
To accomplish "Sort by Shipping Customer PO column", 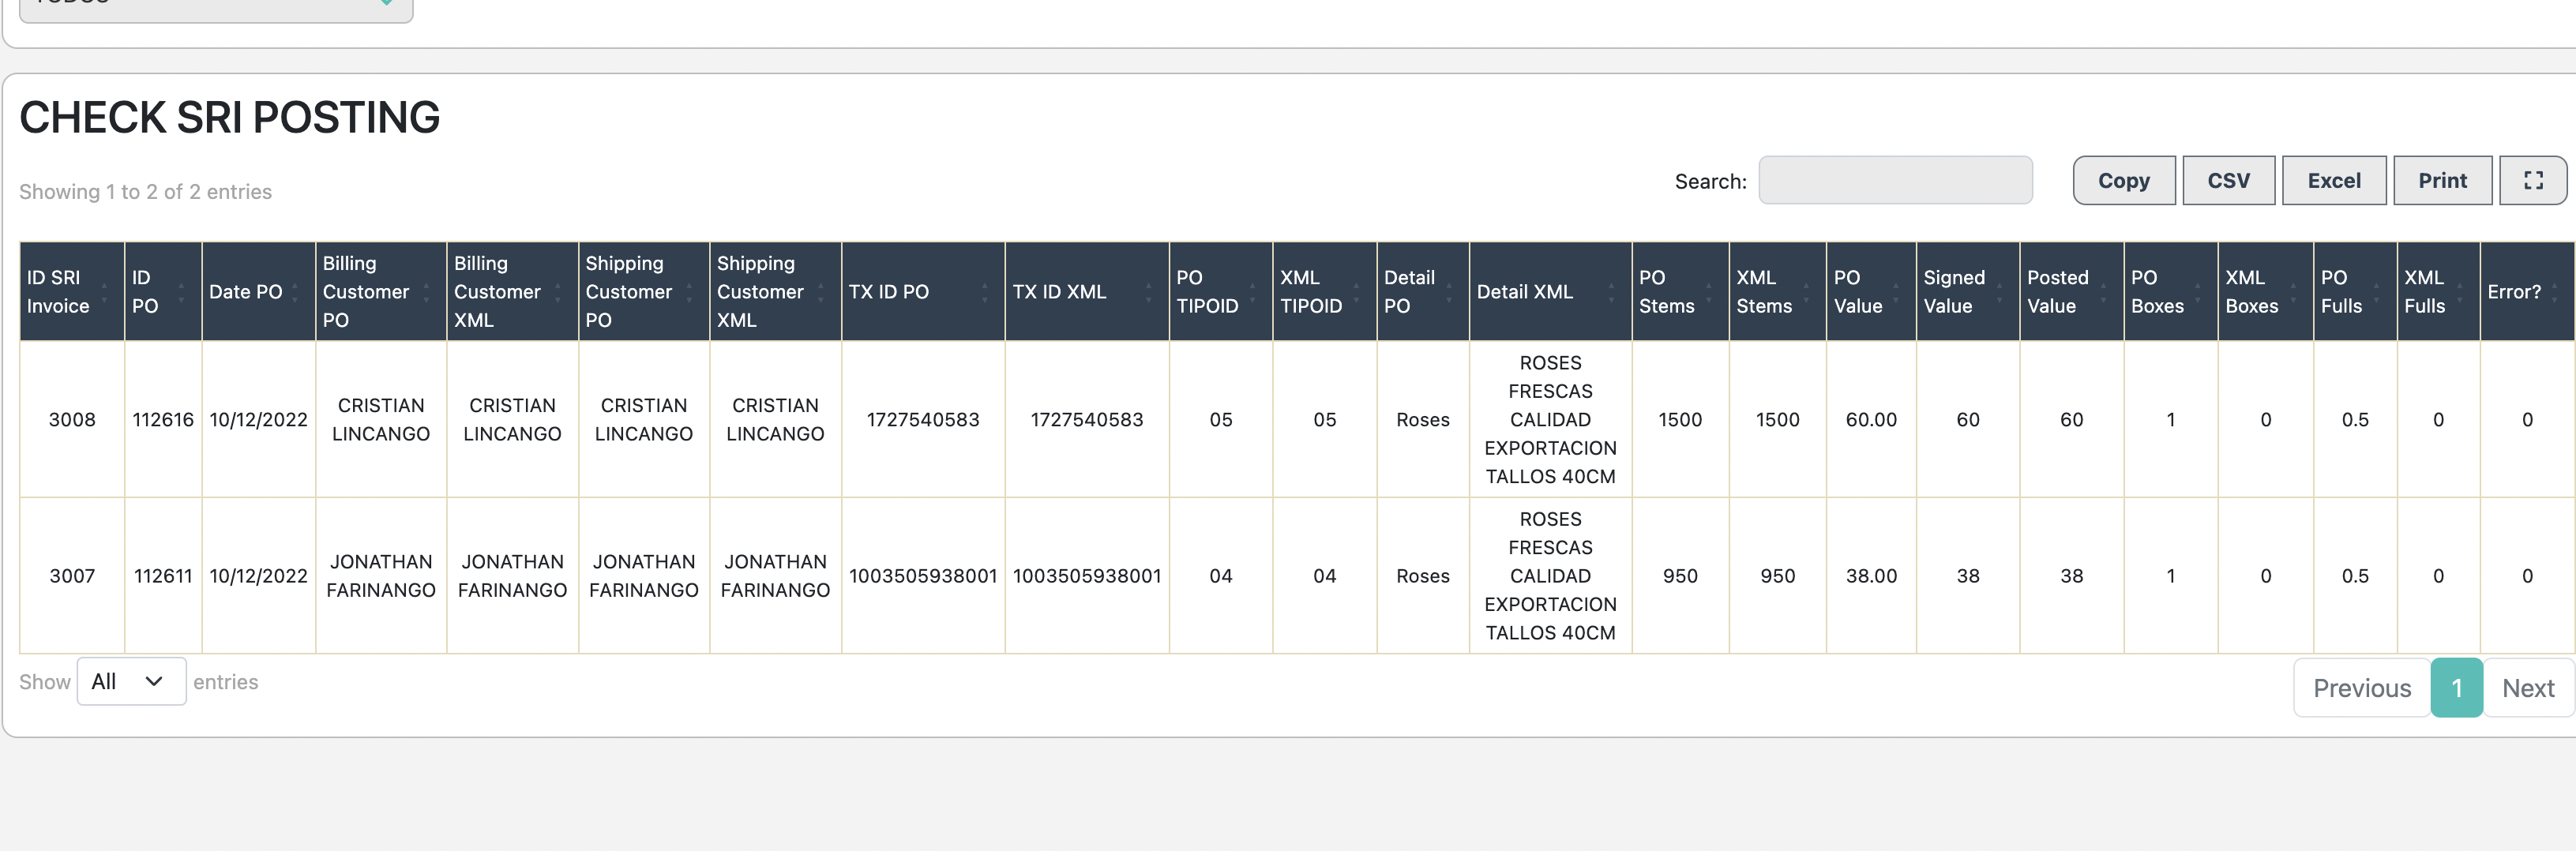I will [x=644, y=291].
